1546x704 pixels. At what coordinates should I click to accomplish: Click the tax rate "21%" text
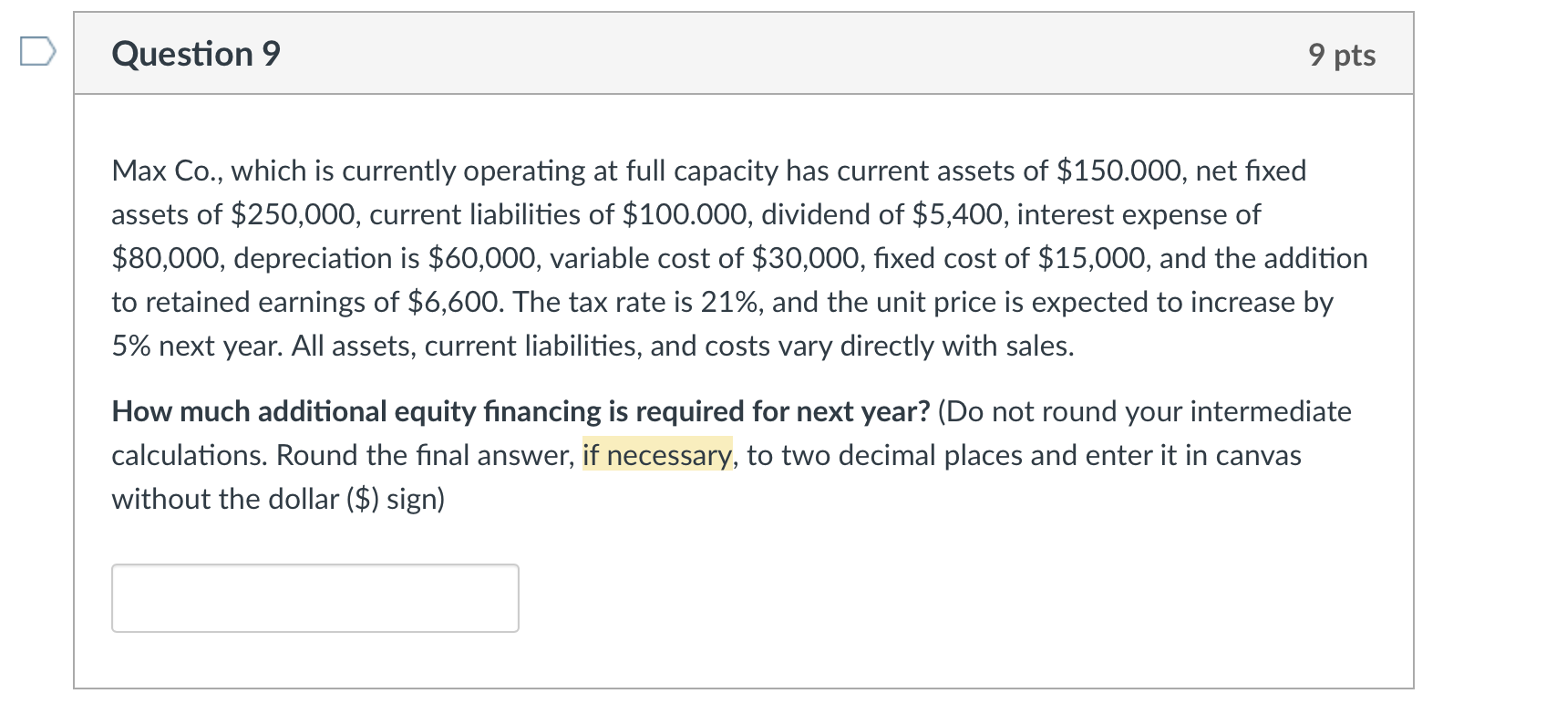pos(730,302)
